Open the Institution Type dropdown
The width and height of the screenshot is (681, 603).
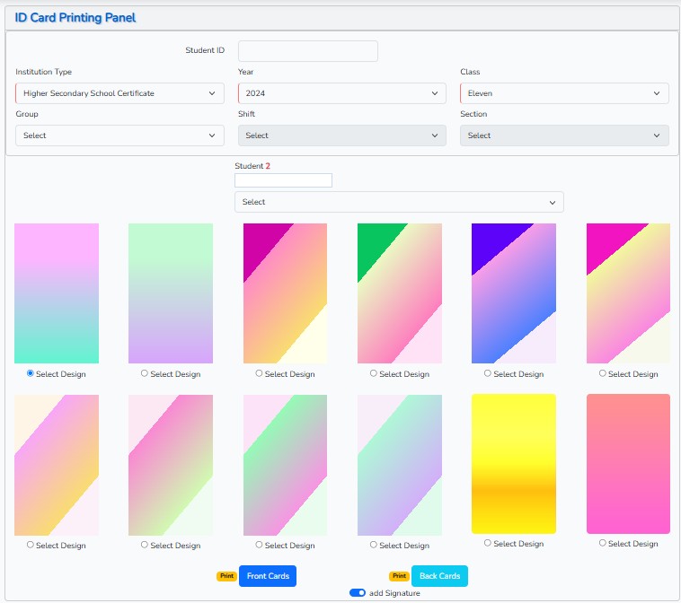(119, 93)
